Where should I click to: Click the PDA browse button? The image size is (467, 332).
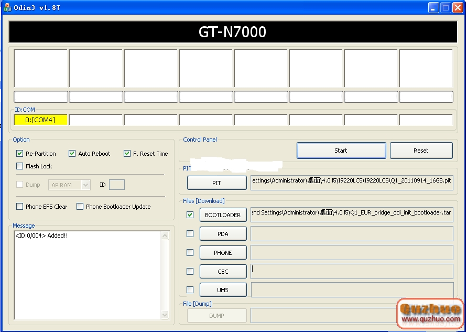[223, 234]
